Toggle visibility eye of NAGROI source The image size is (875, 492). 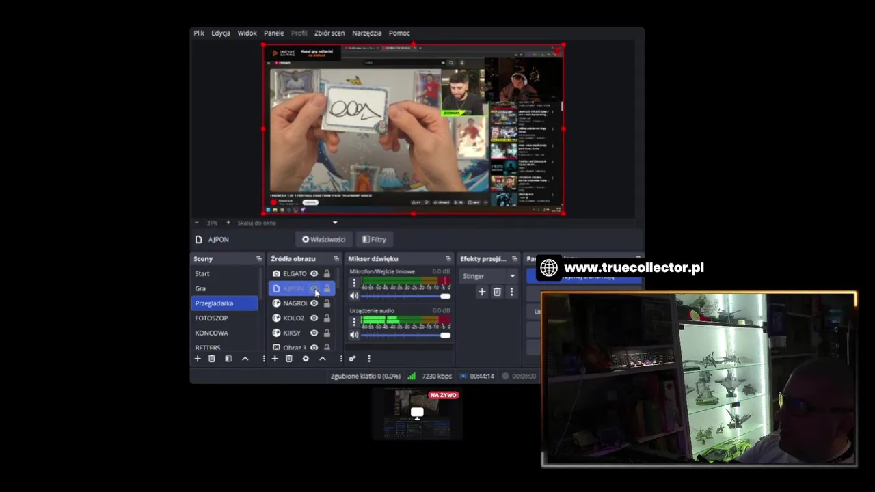click(x=314, y=303)
